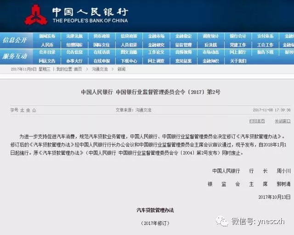Open 新闻 breadcrumb link
Viewport: 294px width, 235px height.
pyautogui.click(x=121, y=69)
